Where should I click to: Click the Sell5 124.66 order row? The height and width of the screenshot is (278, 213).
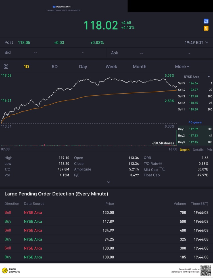pos(195,83)
